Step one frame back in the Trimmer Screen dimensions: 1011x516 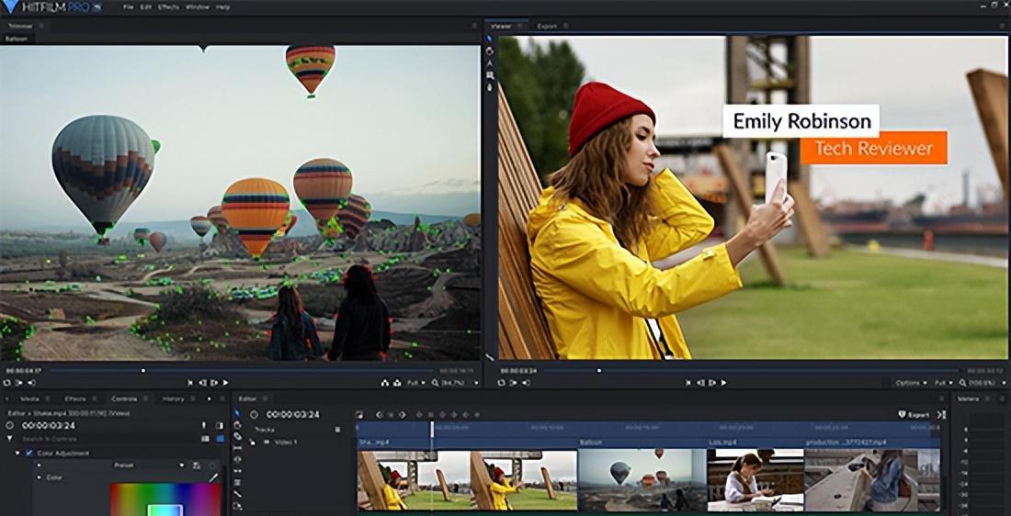click(202, 383)
